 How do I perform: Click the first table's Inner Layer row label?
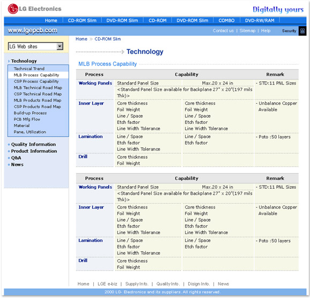[91, 103]
